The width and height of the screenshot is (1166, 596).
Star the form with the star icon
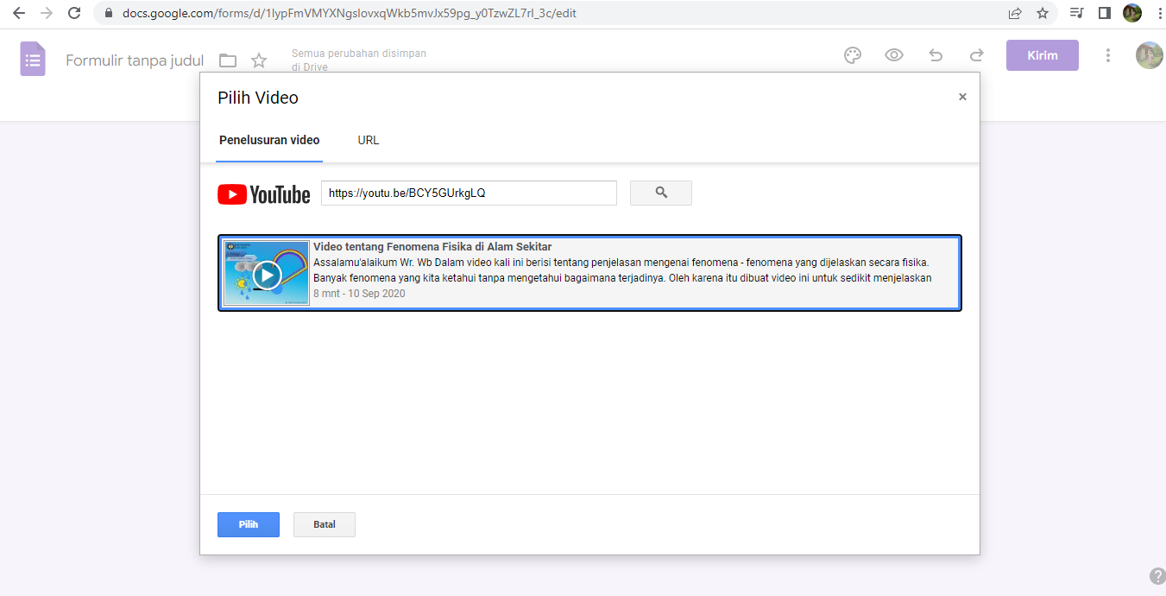[x=259, y=60]
